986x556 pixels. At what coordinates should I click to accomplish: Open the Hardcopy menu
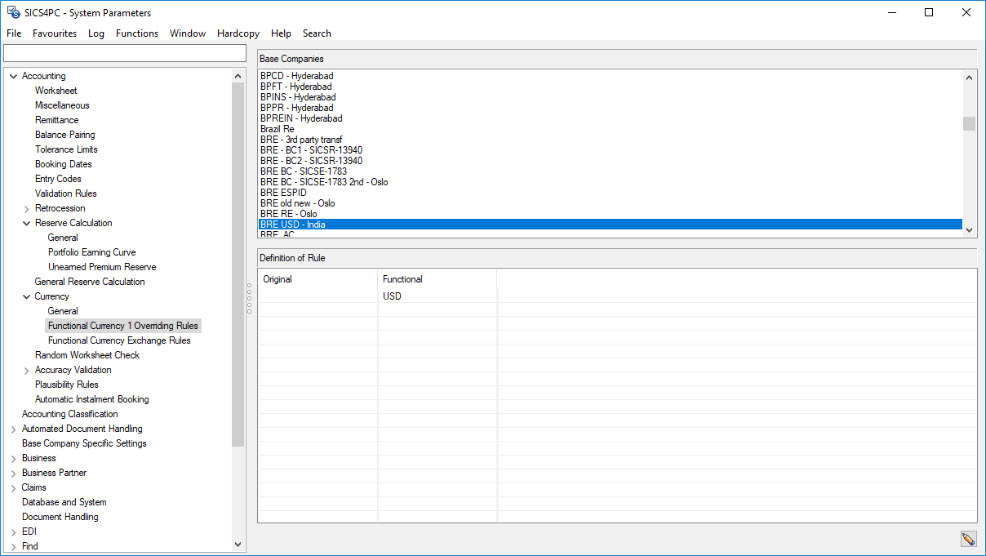[238, 33]
